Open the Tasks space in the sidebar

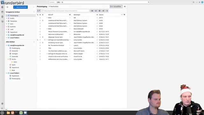(x=2, y=17)
